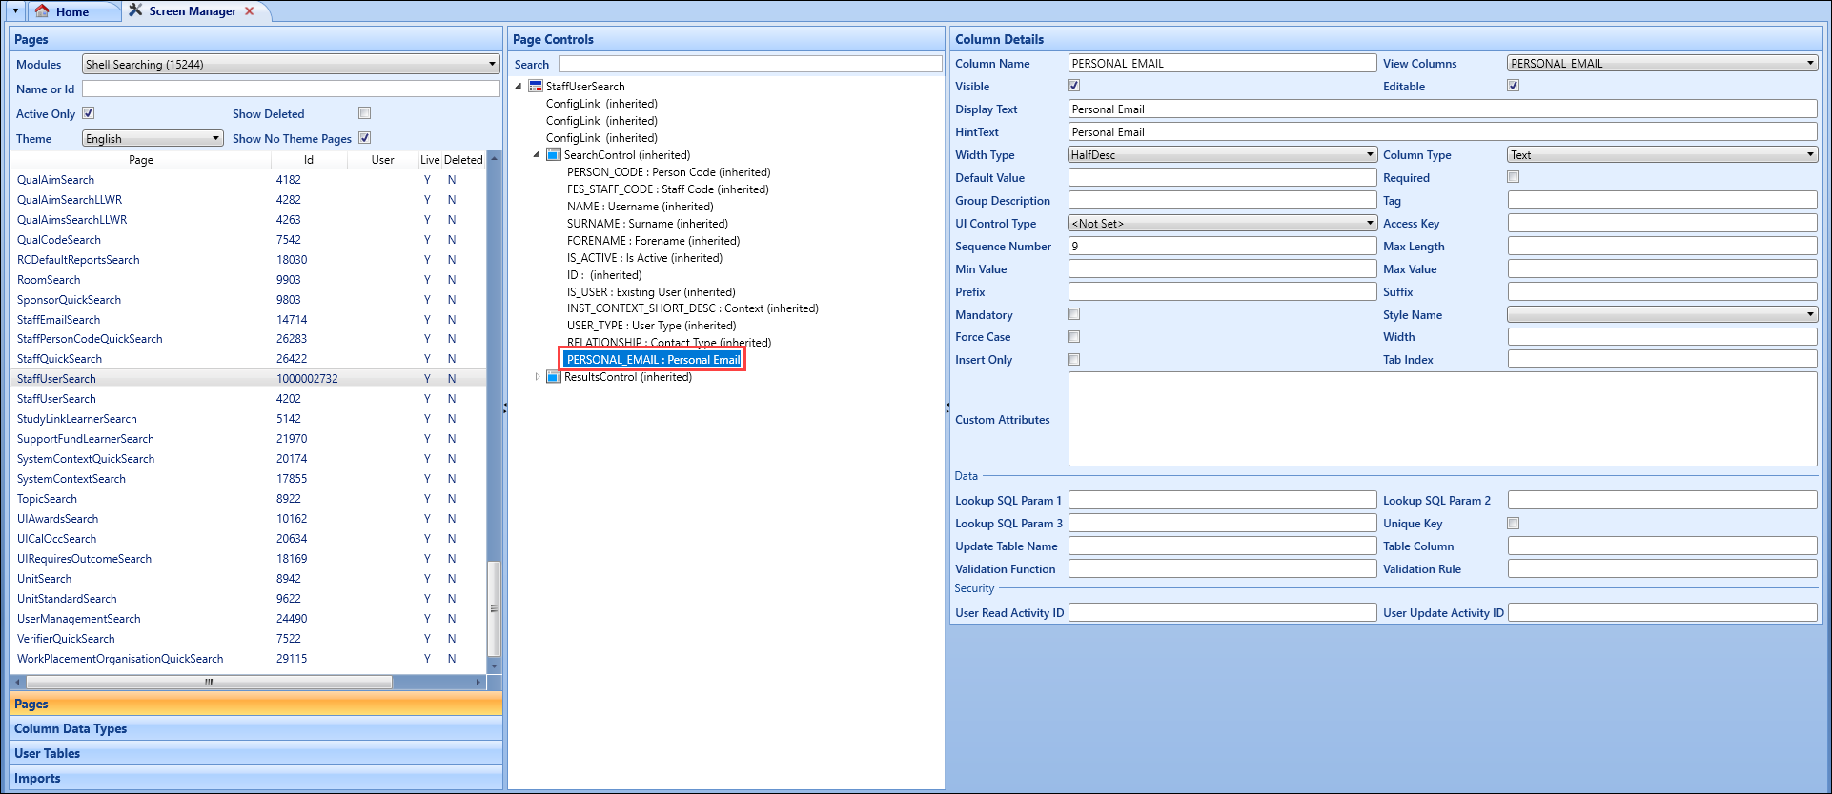The width and height of the screenshot is (1832, 794).
Task: Click the ResultsControl node icon
Action: click(x=553, y=377)
